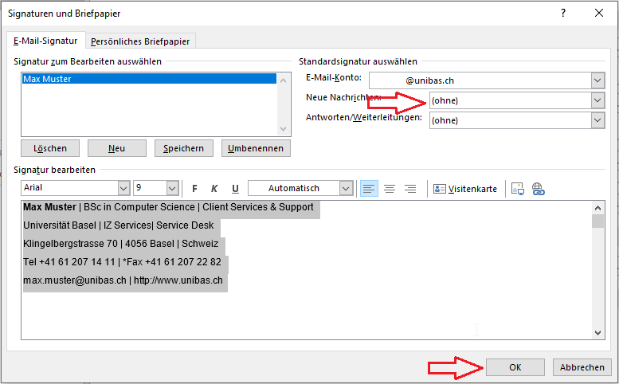Open the Antworten/Weiterleitungen dropdown
The image size is (619, 384).
tap(597, 120)
